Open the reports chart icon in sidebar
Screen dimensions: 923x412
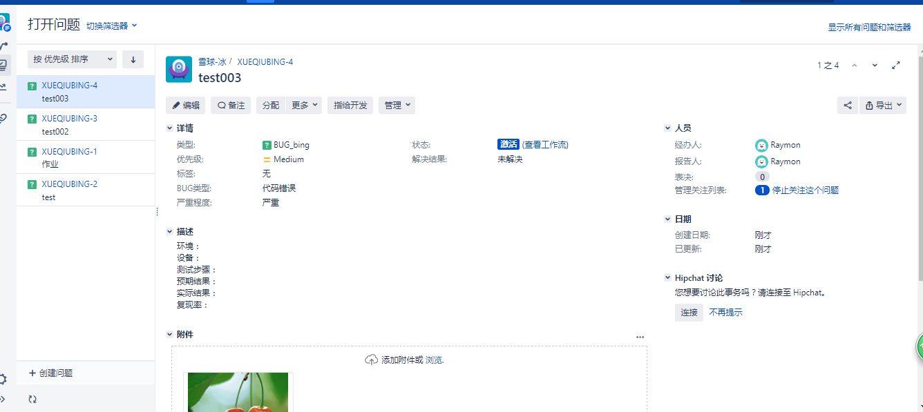3,87
